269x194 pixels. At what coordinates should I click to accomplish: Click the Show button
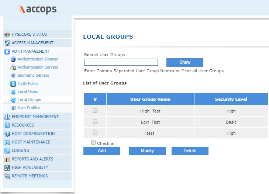click(185, 62)
